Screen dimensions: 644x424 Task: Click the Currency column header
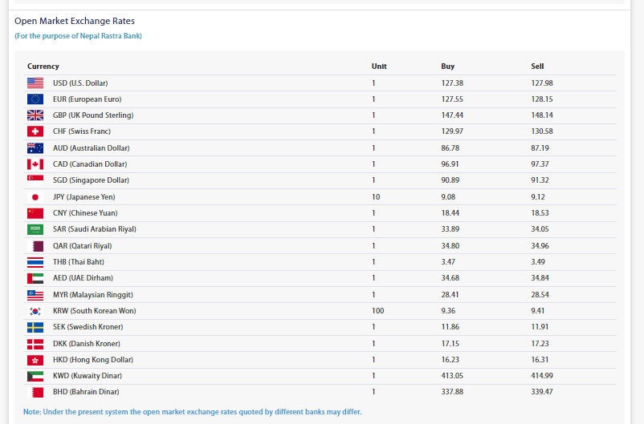[x=43, y=67]
